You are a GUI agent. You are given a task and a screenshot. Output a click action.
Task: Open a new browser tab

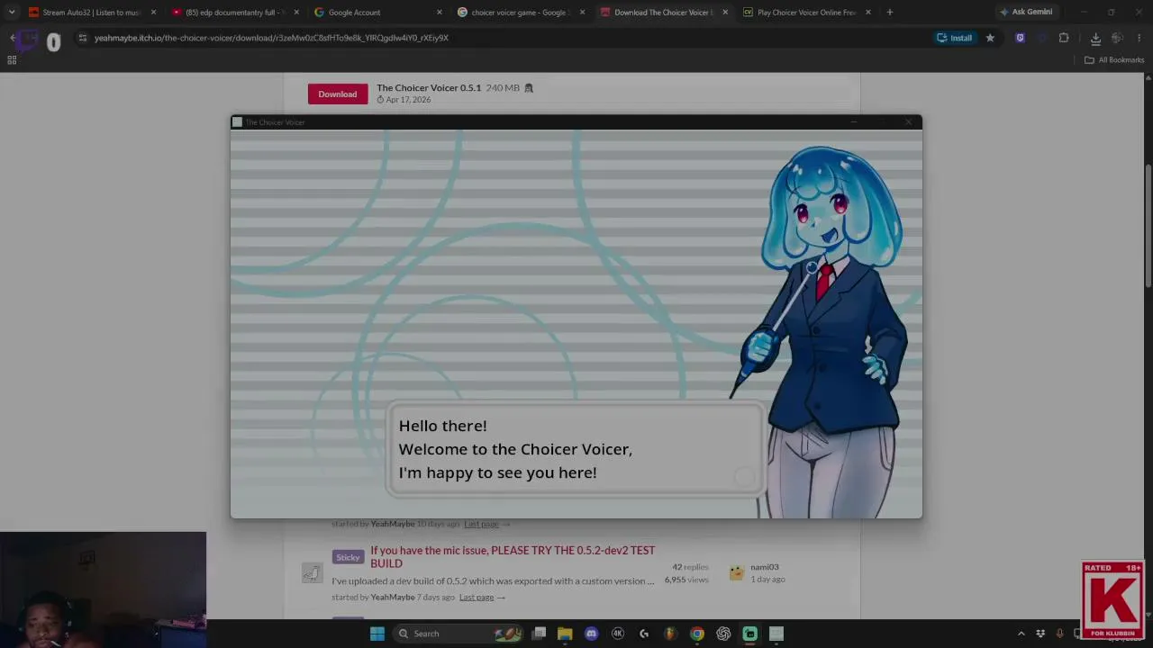tap(890, 13)
